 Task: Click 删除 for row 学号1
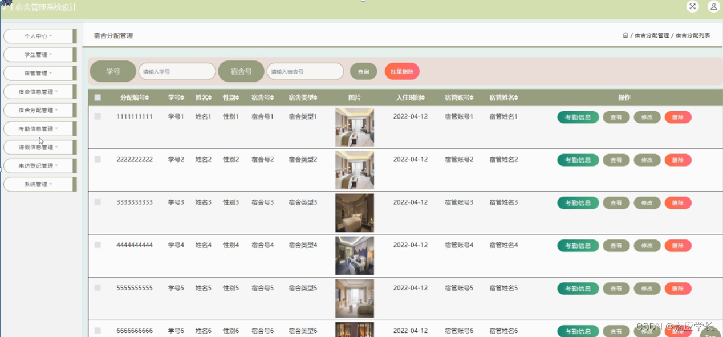coord(678,117)
